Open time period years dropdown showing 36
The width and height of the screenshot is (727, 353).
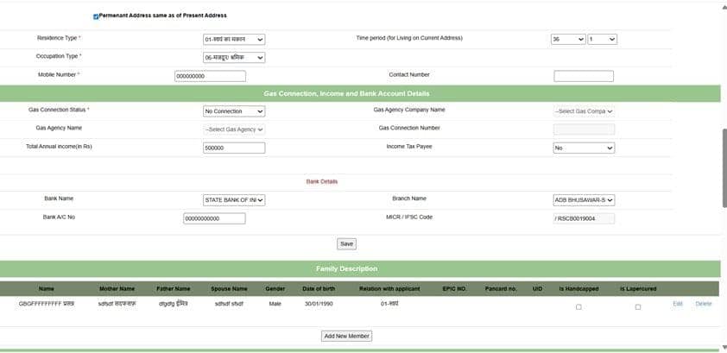pyautogui.click(x=567, y=39)
